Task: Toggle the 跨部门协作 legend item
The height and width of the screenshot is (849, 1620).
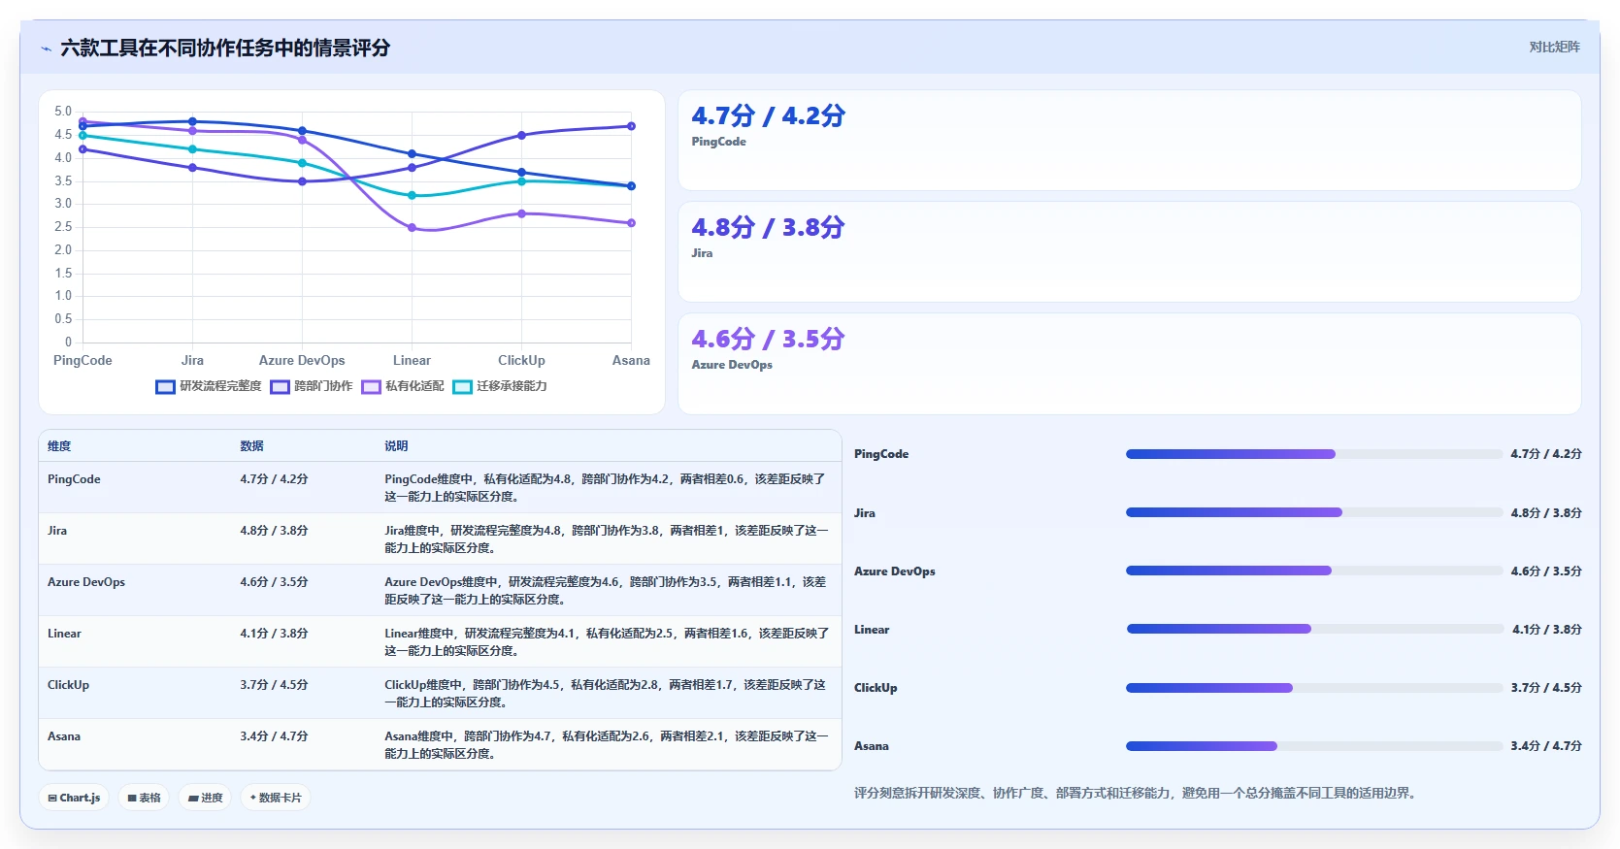Action: coord(312,386)
